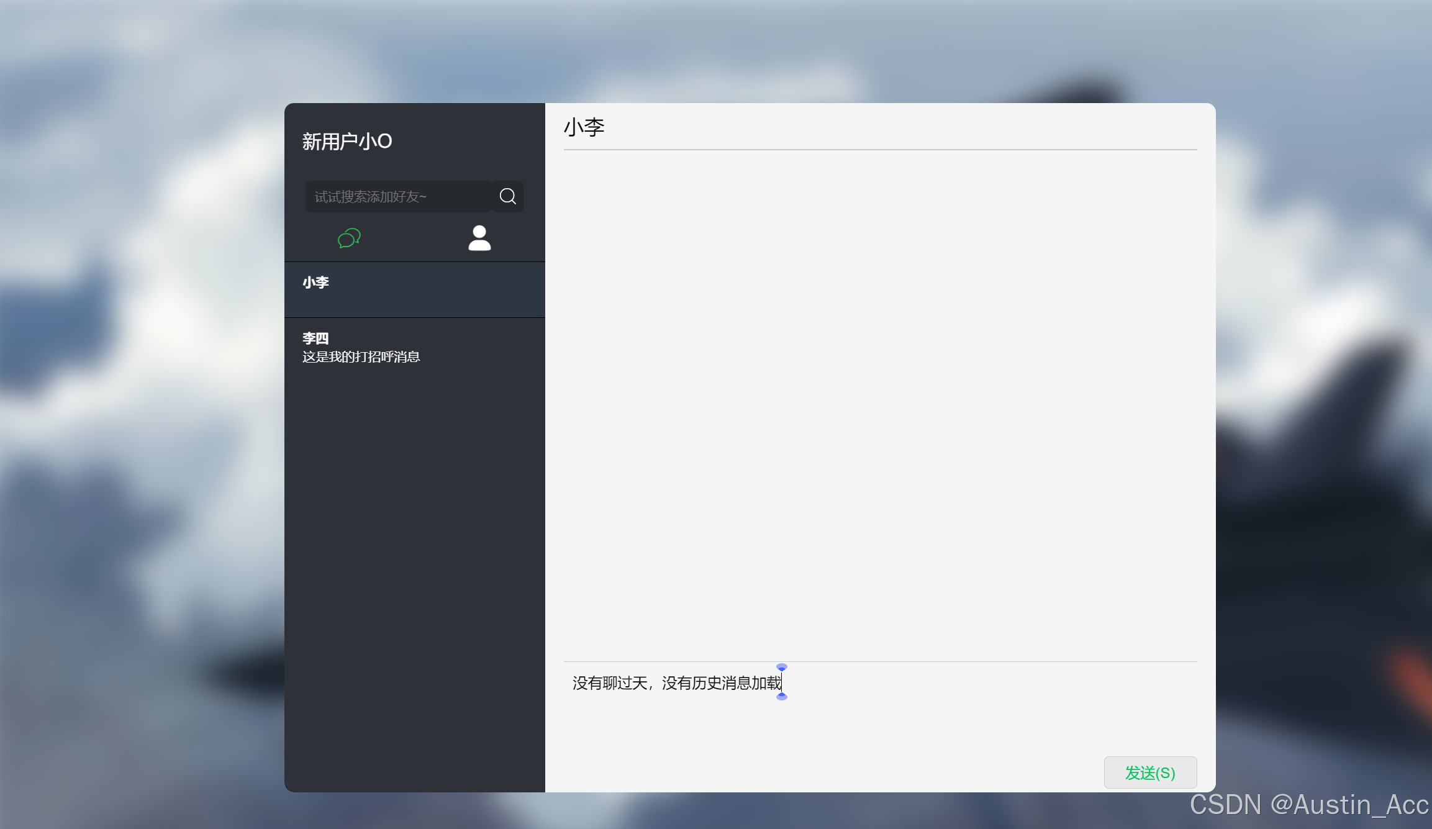Click the empty message history area
This screenshot has height=829, width=1432.
[880, 404]
